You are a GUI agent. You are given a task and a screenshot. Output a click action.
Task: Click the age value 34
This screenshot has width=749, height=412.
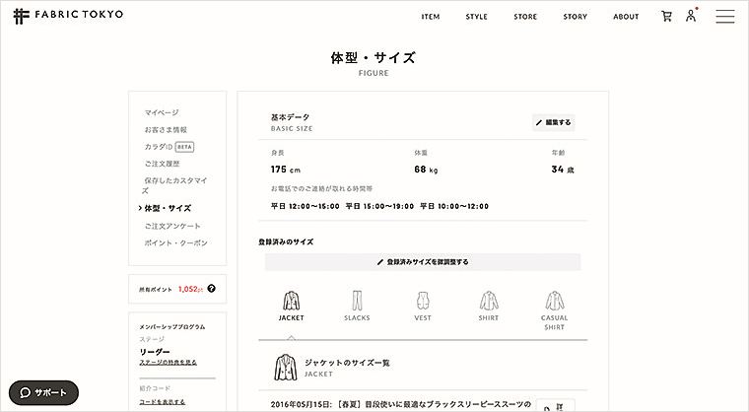(562, 170)
